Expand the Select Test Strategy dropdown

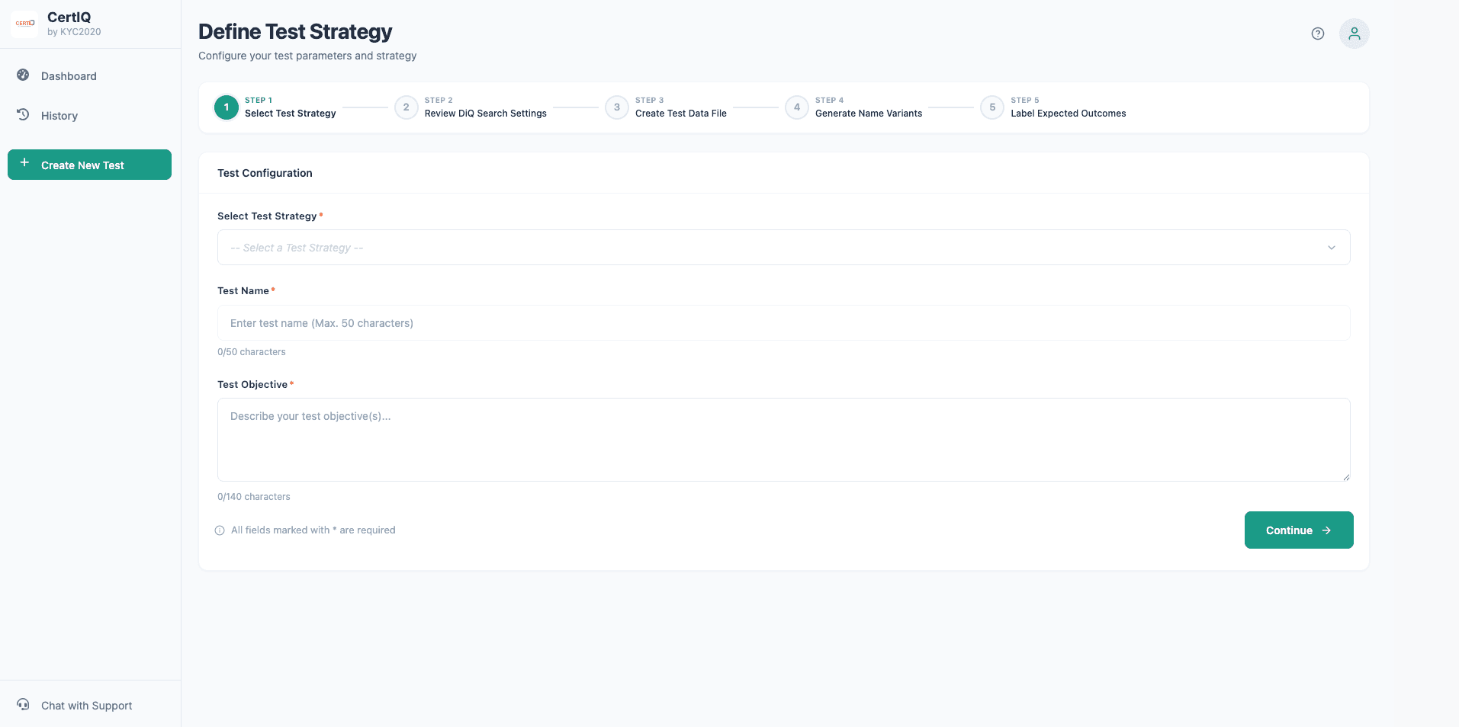(783, 248)
